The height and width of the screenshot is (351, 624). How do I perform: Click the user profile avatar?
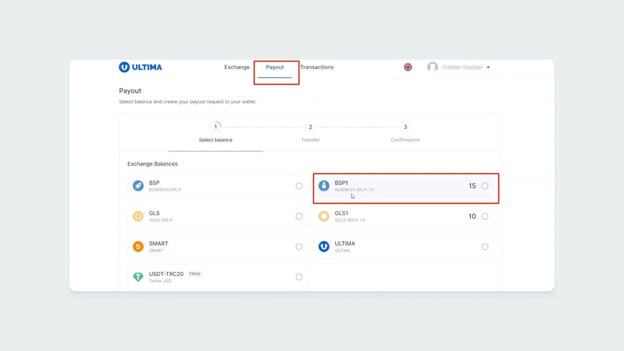point(432,67)
